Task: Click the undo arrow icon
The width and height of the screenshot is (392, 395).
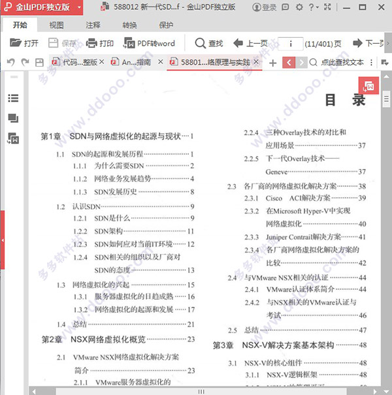Action: 10,62
